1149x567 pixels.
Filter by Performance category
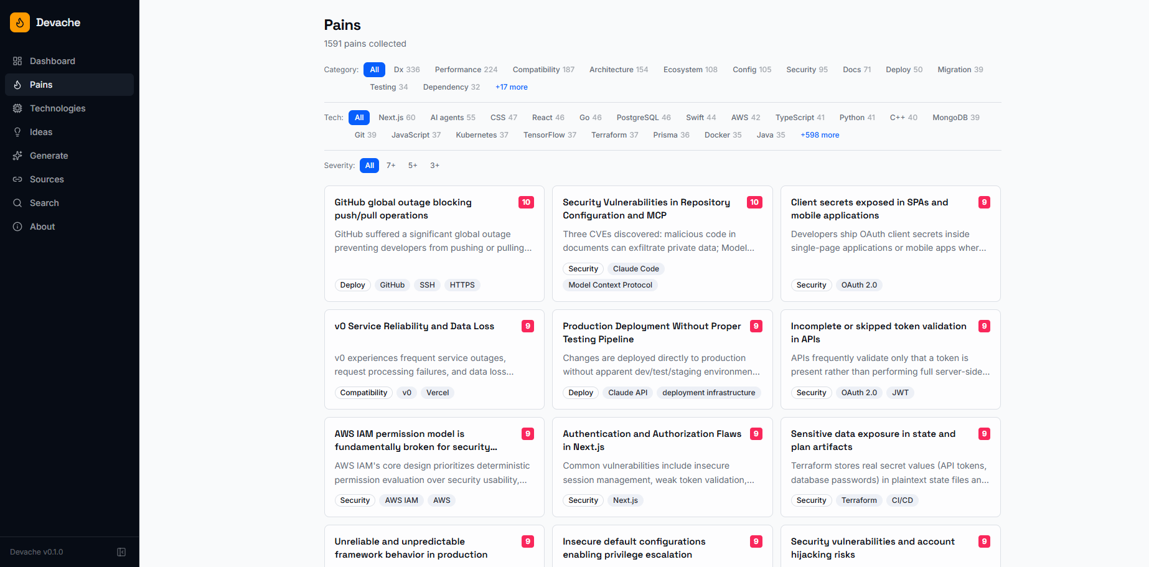(466, 70)
